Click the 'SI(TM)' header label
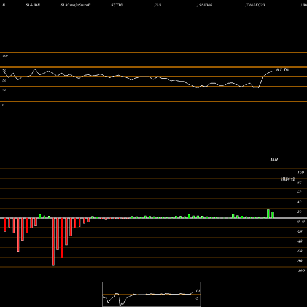 coord(117,5)
